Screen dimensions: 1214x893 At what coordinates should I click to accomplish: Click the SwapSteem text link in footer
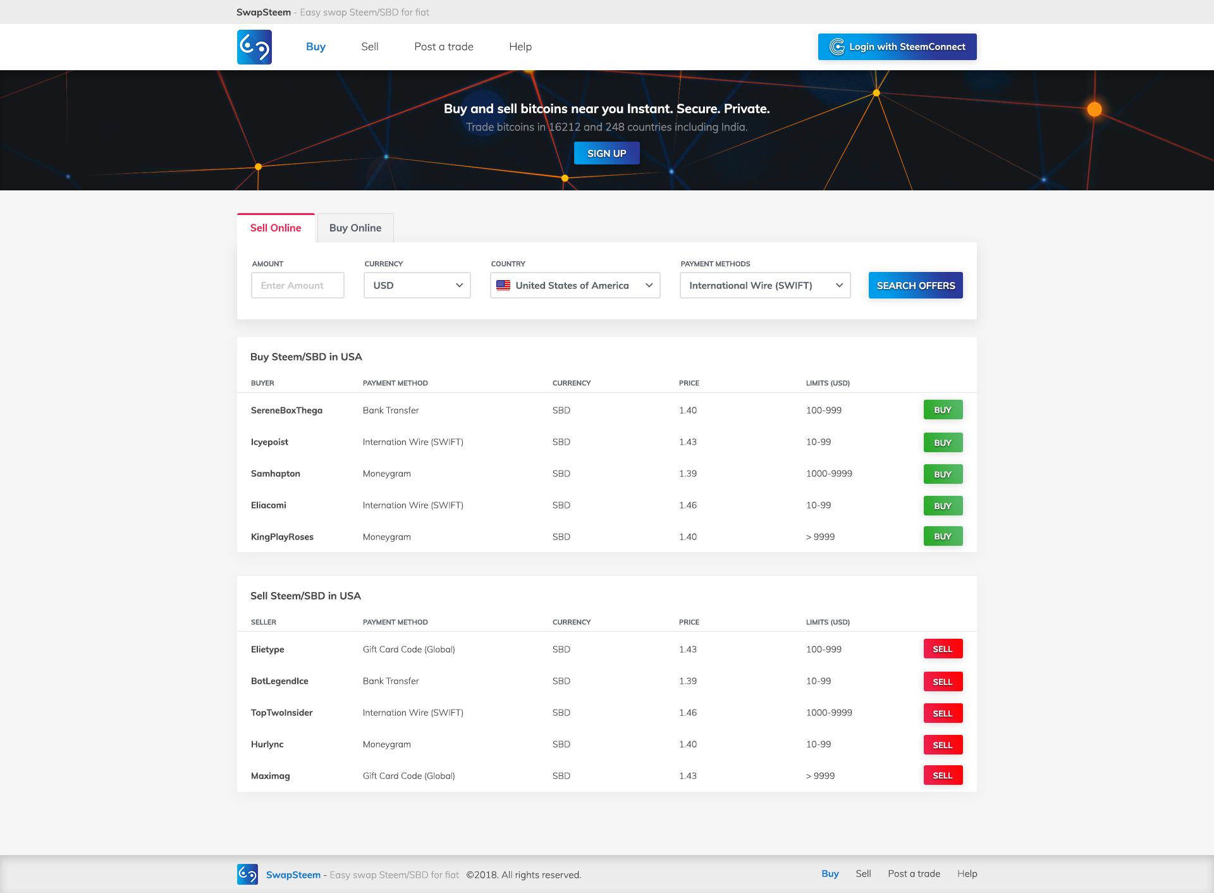[x=293, y=875]
